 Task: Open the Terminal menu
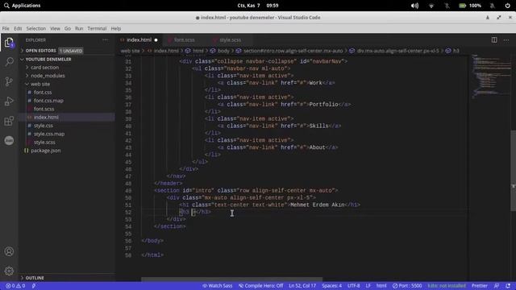click(x=97, y=29)
